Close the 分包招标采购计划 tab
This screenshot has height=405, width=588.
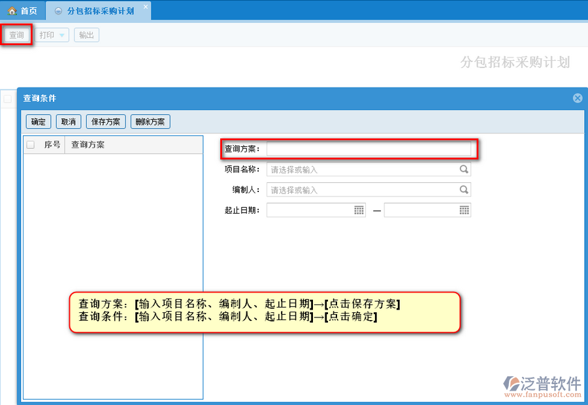(x=146, y=7)
